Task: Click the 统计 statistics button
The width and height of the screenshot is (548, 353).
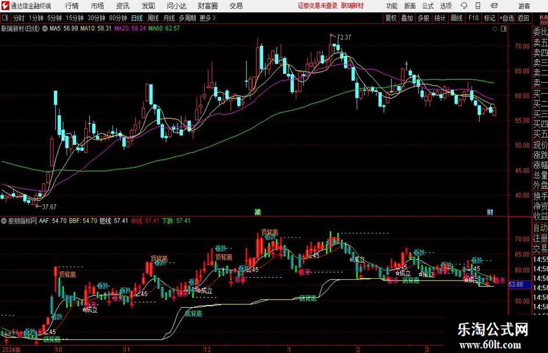Action: [440, 18]
